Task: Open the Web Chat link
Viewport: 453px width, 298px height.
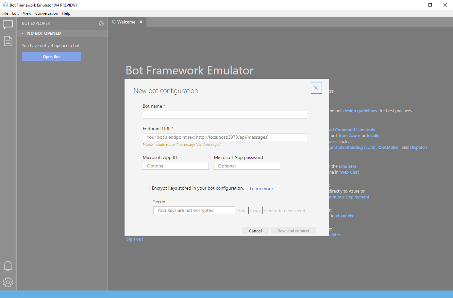Action: click(x=349, y=172)
